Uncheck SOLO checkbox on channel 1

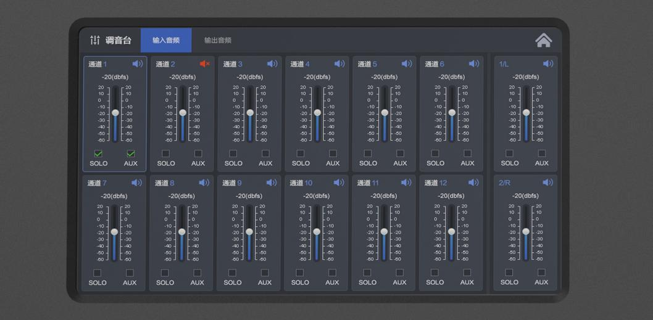[x=98, y=154]
